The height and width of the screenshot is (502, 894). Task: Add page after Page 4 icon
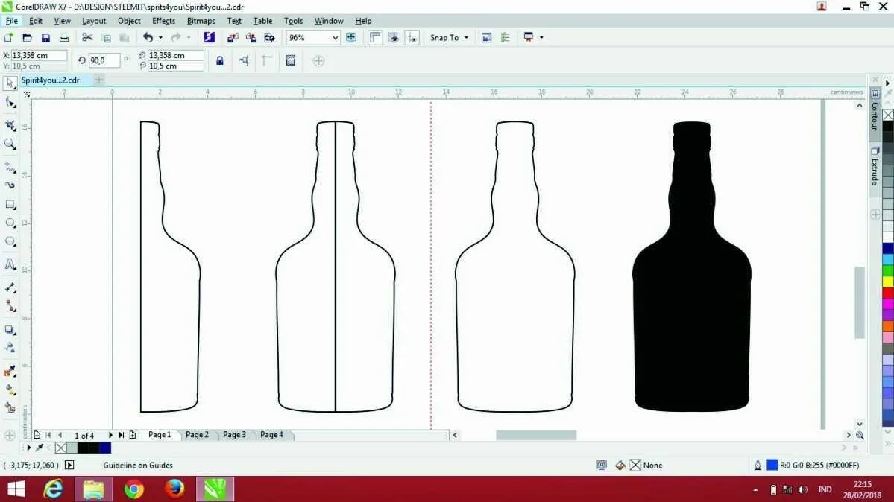pos(132,435)
